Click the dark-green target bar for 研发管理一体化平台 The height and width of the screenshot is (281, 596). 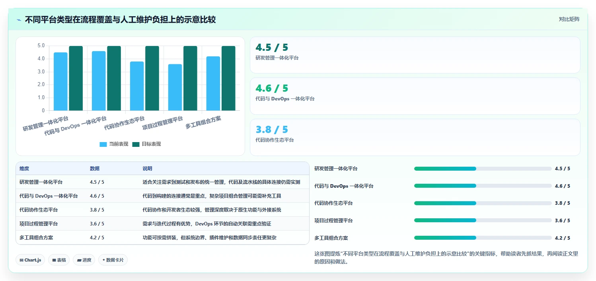[x=76, y=78]
